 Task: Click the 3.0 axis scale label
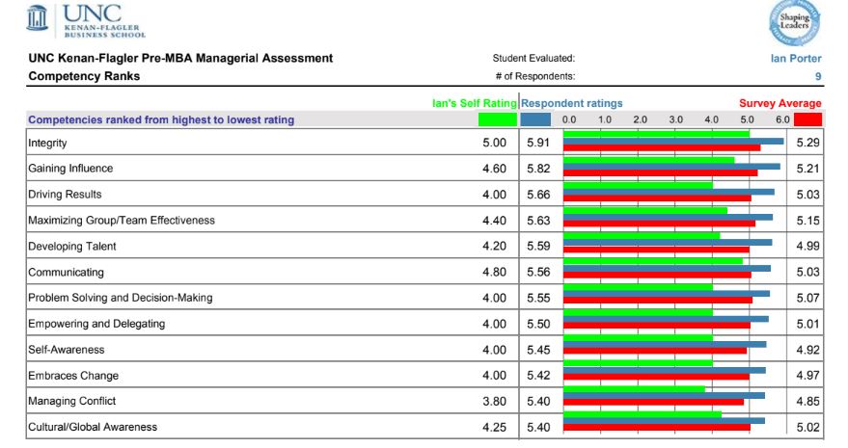[x=675, y=119]
